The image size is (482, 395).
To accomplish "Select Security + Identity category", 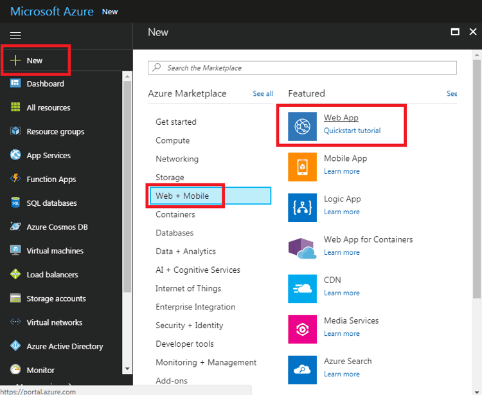I will point(190,326).
